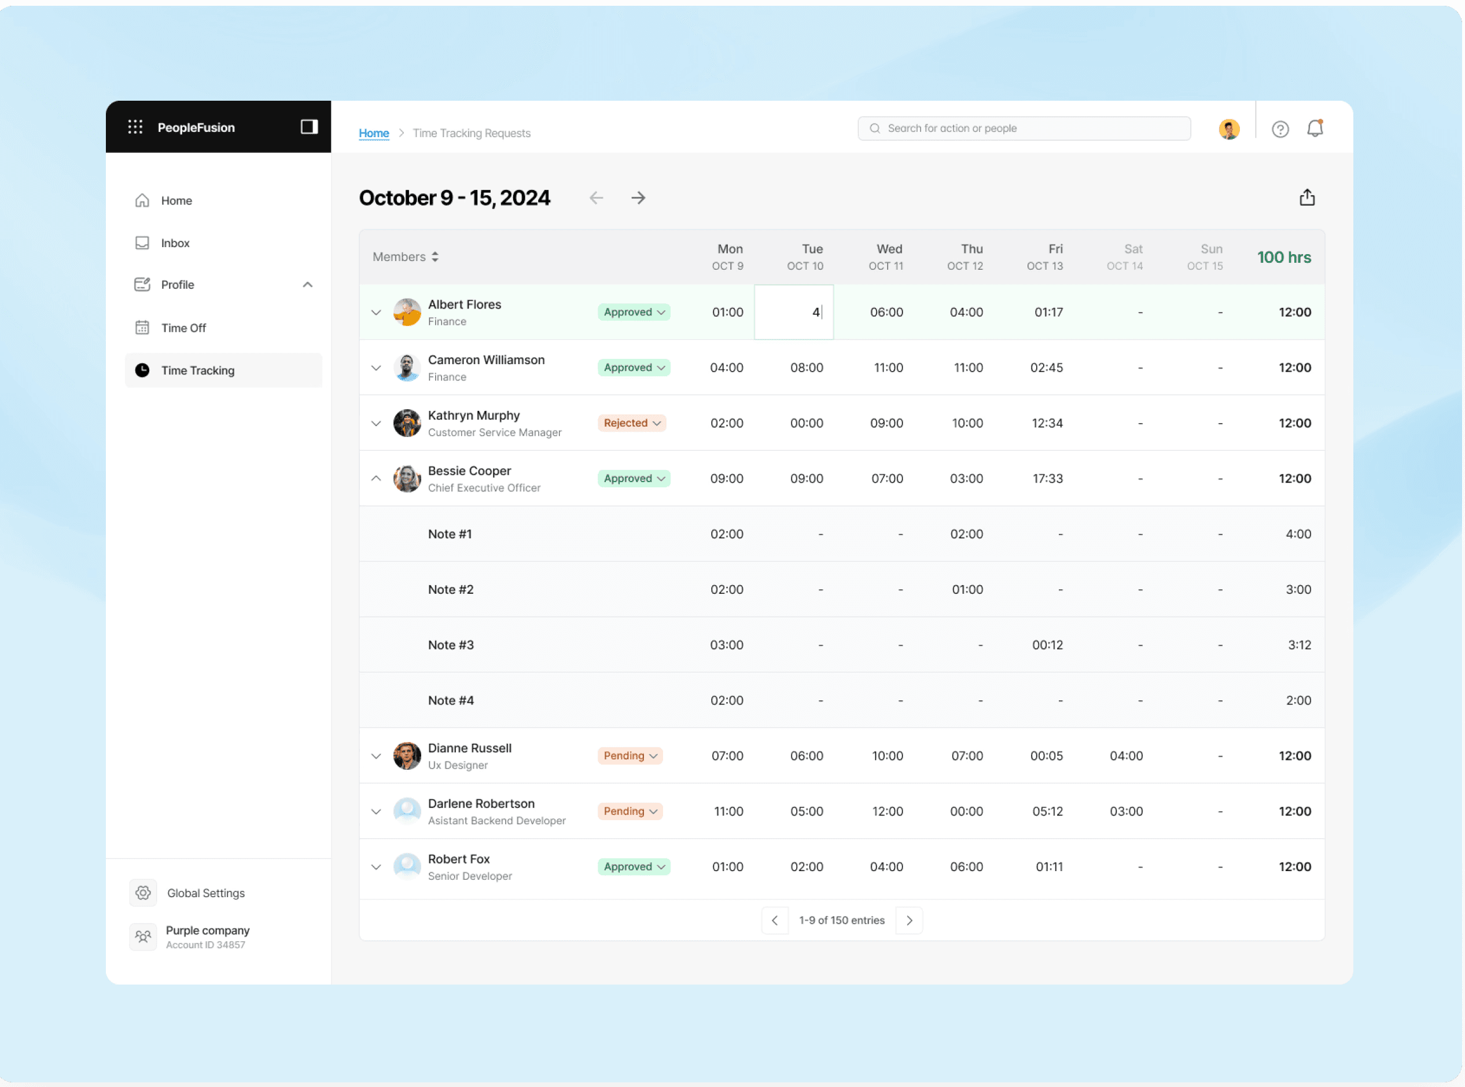Open Global Settings gear icon
The width and height of the screenshot is (1465, 1087).
point(143,893)
